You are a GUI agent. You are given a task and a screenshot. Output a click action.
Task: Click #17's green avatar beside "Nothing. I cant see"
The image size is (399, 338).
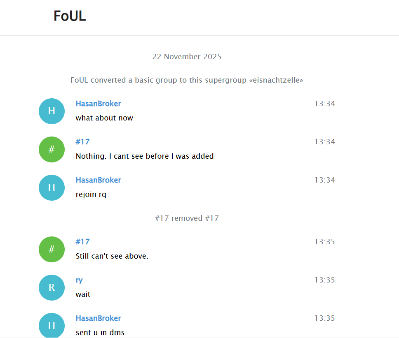click(x=52, y=149)
